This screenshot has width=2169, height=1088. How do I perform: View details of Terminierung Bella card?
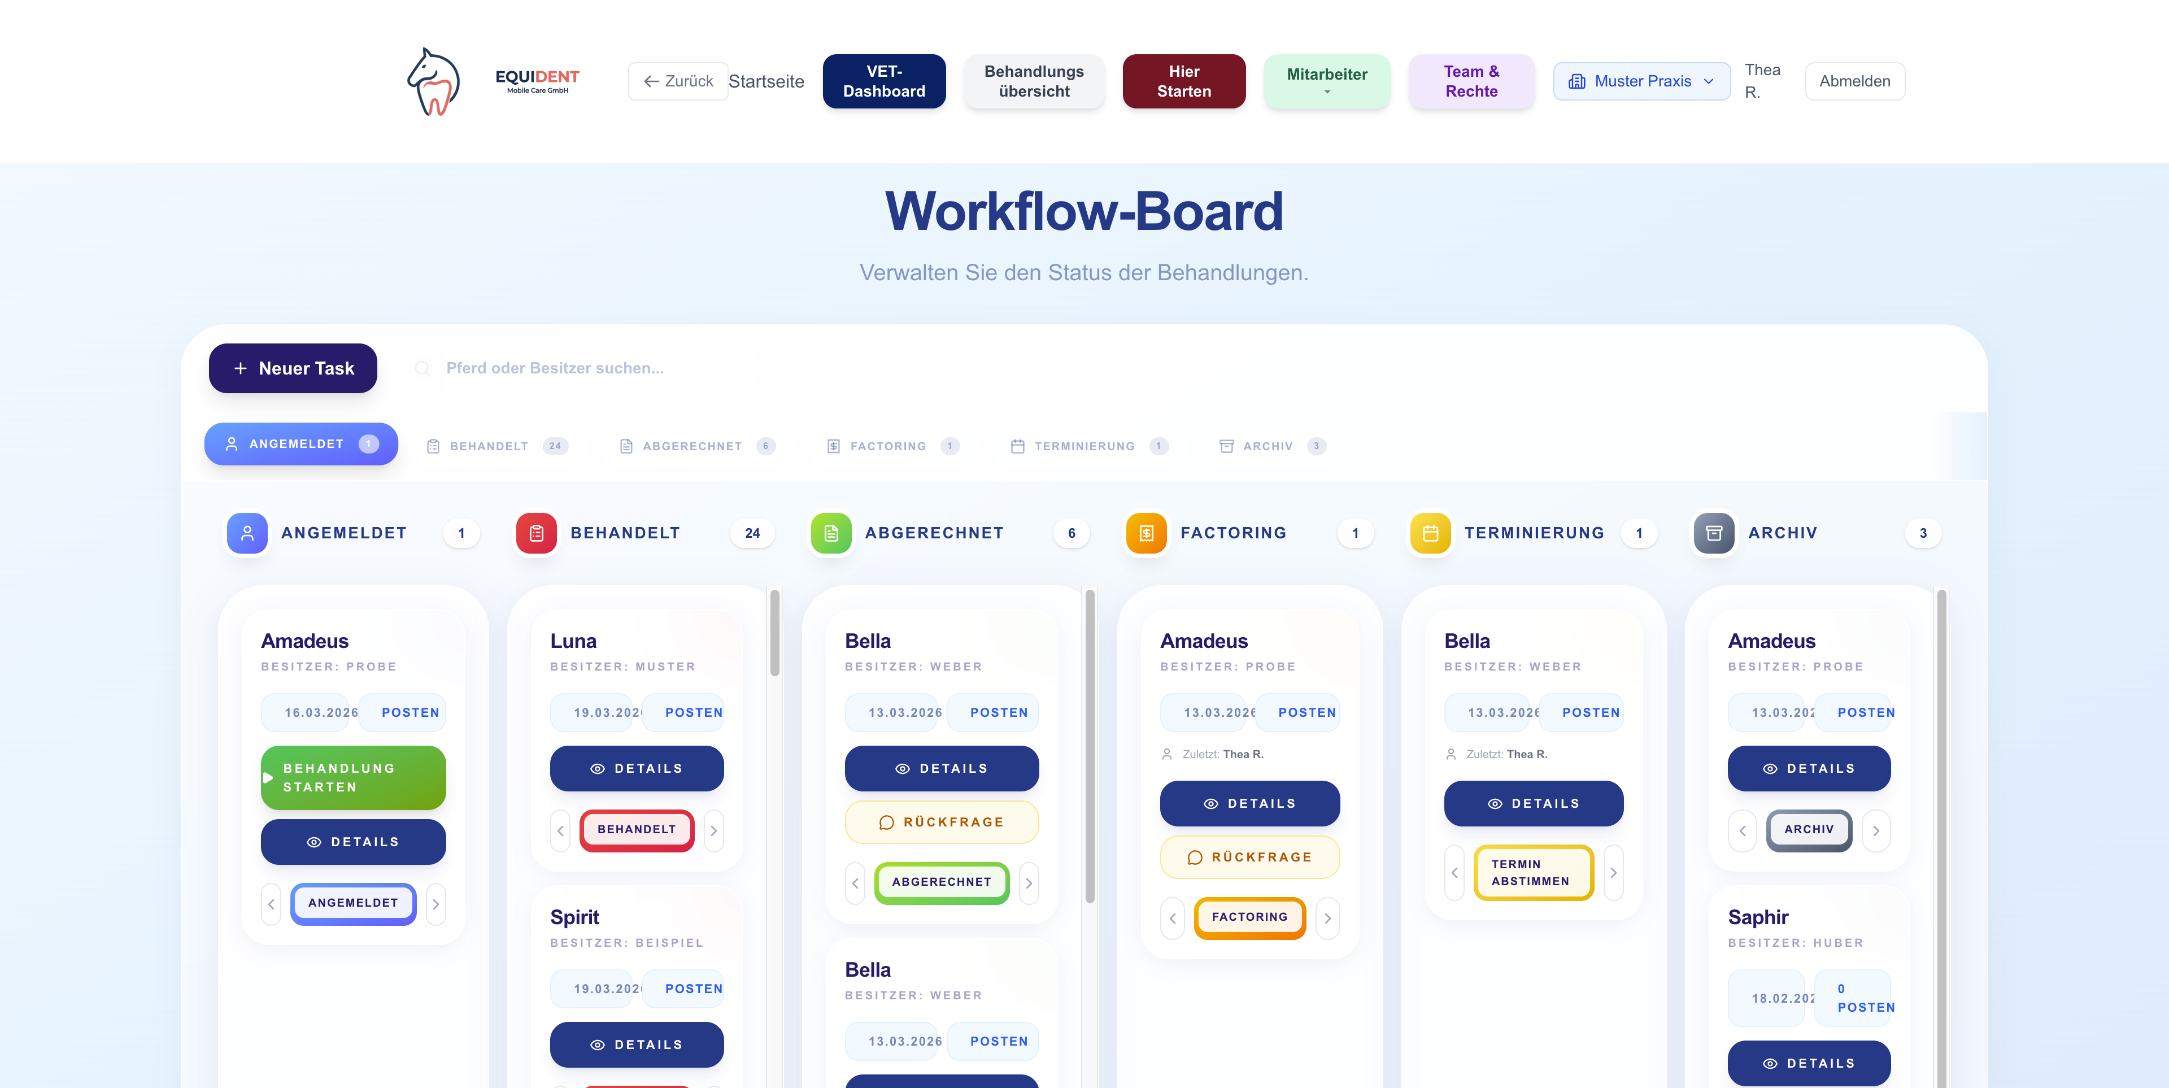pyautogui.click(x=1534, y=803)
